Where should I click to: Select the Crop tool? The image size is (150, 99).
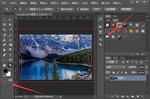tap(4, 30)
